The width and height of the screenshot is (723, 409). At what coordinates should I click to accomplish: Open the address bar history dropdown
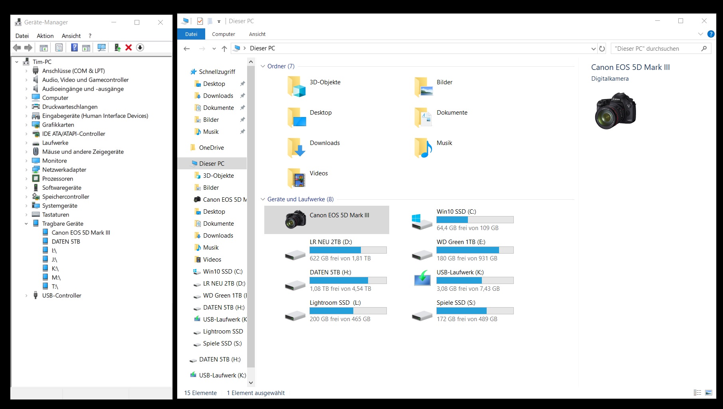point(593,48)
